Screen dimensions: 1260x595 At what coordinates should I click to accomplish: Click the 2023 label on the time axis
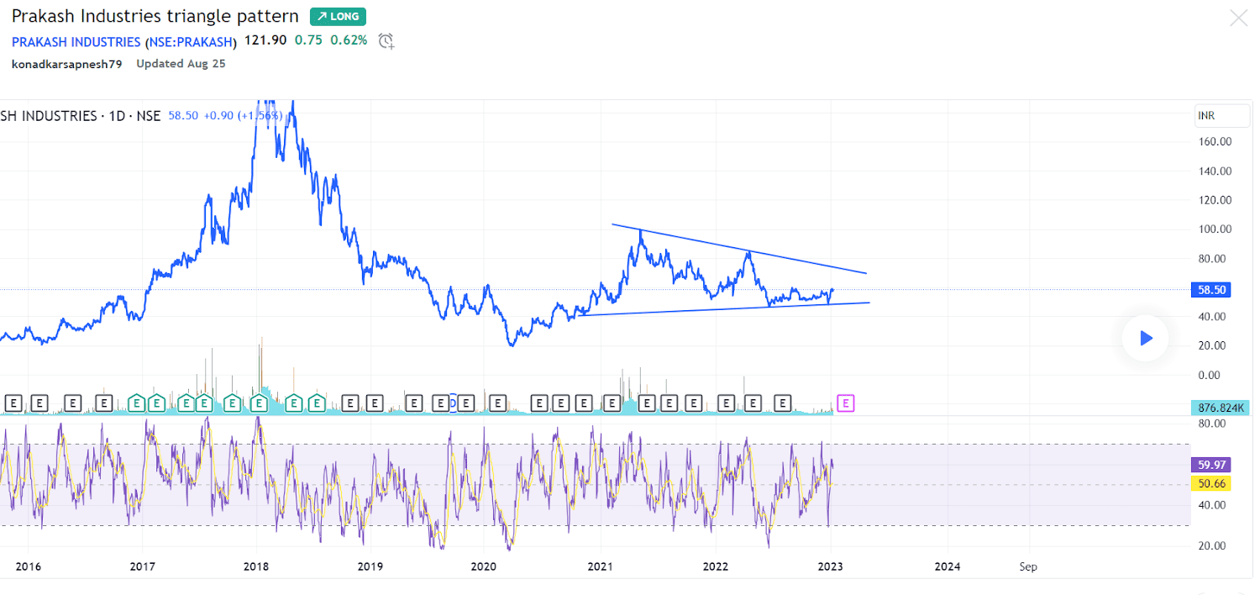pos(830,566)
